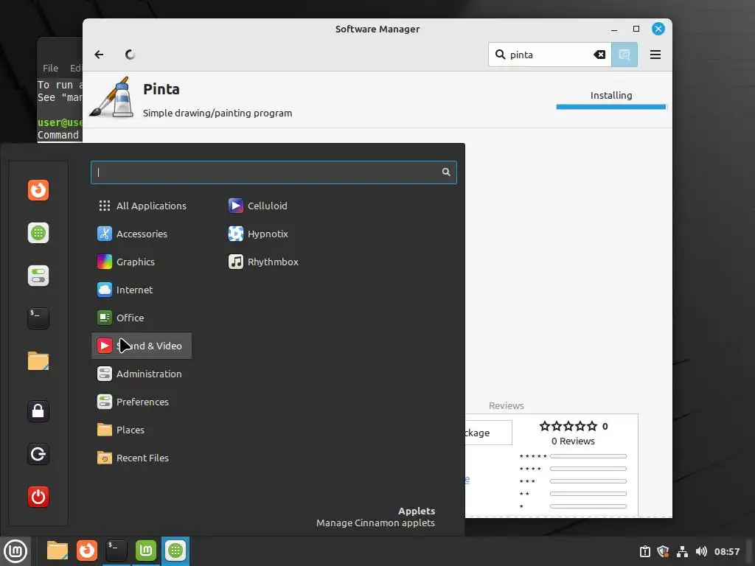Viewport: 755px width, 566px height.
Task: Open Places category
Action: coord(142,430)
